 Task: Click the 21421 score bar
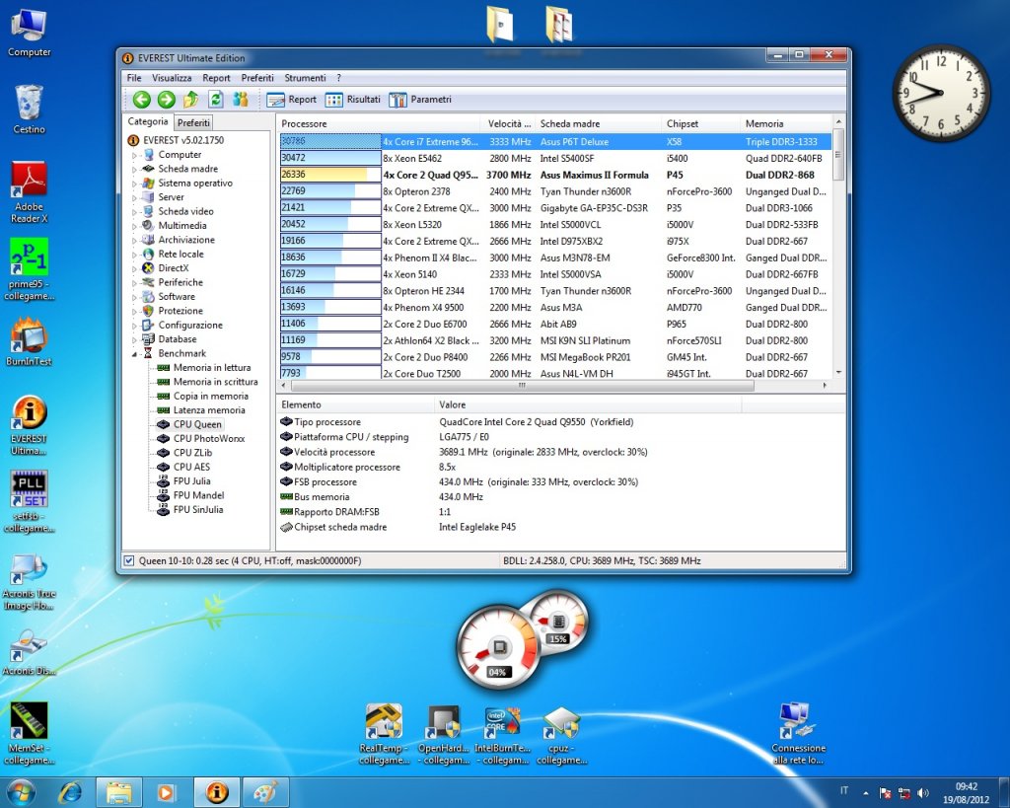click(x=330, y=207)
